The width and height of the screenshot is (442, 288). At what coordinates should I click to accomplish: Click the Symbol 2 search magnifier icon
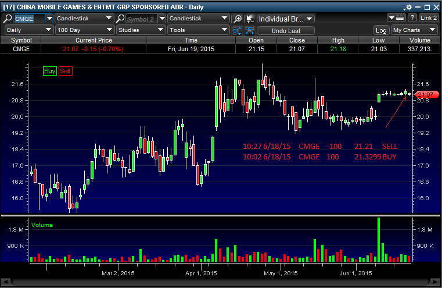pos(120,19)
